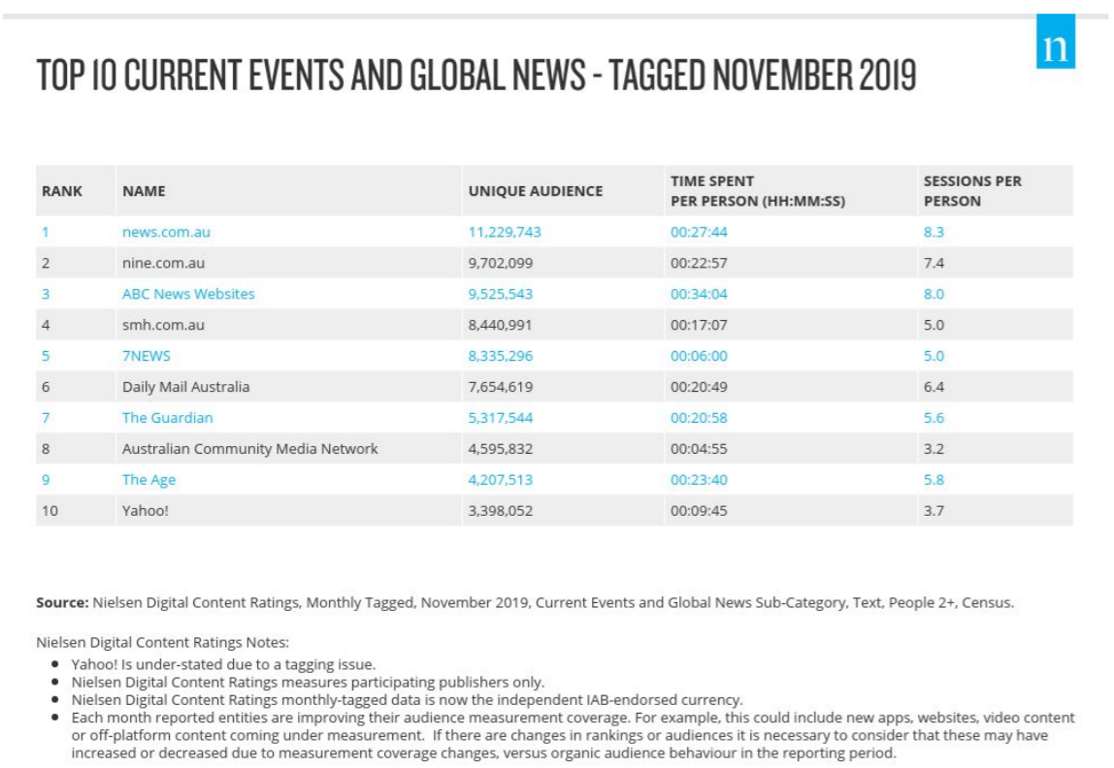Click the Name column header
Screen dimensions: 1114x768
[144, 191]
